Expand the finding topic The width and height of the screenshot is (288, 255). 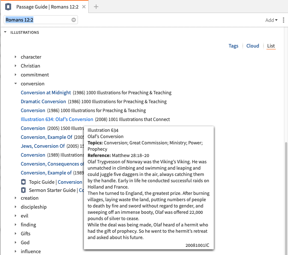(x=16, y=225)
